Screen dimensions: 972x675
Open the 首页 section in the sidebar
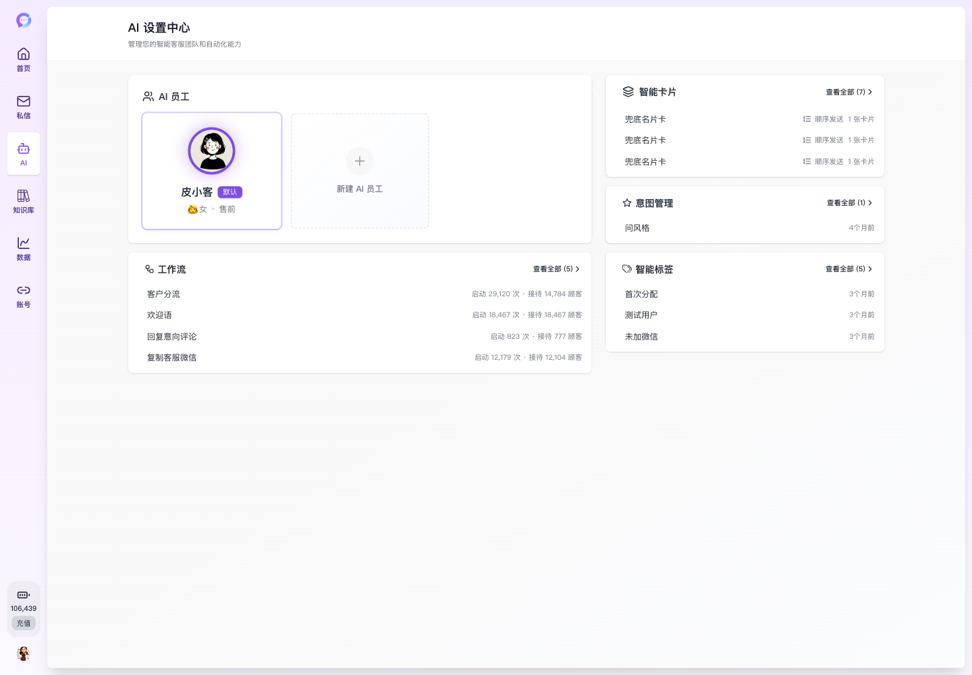pyautogui.click(x=24, y=59)
